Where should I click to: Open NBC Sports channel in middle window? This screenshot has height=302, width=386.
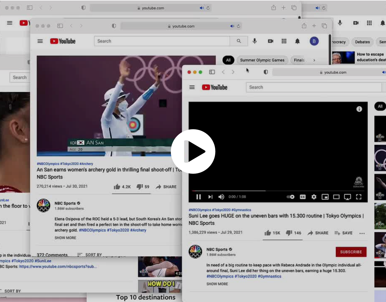(x=65, y=203)
